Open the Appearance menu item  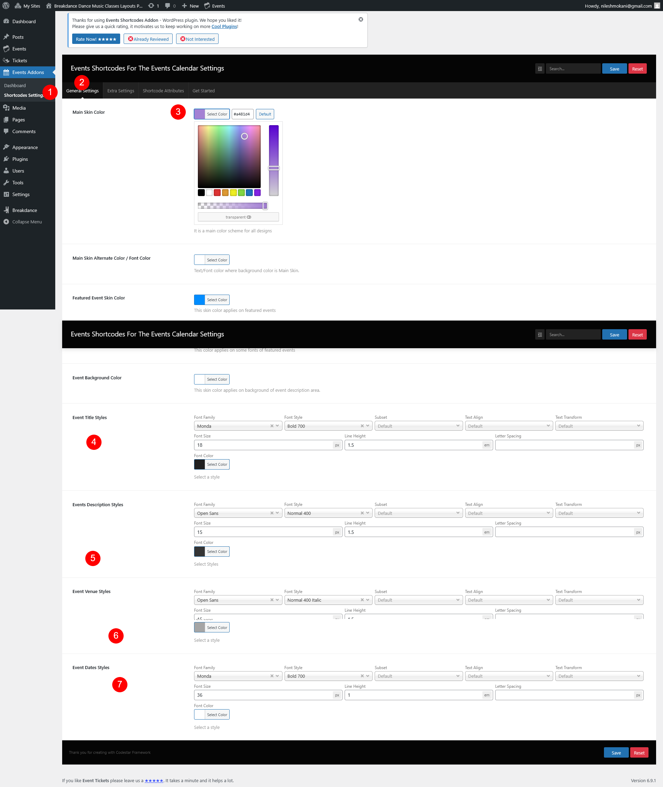(x=25, y=147)
